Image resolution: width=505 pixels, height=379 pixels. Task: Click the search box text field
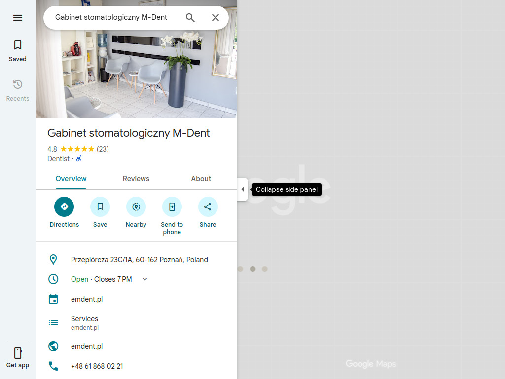pyautogui.click(x=111, y=17)
